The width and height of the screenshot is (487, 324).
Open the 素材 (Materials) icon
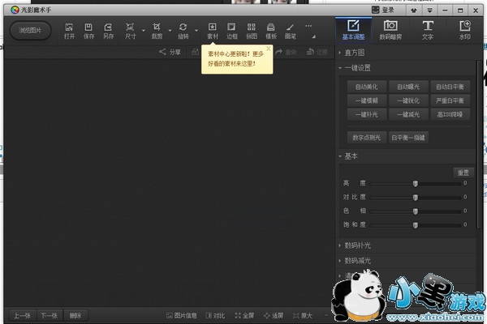pyautogui.click(x=213, y=31)
